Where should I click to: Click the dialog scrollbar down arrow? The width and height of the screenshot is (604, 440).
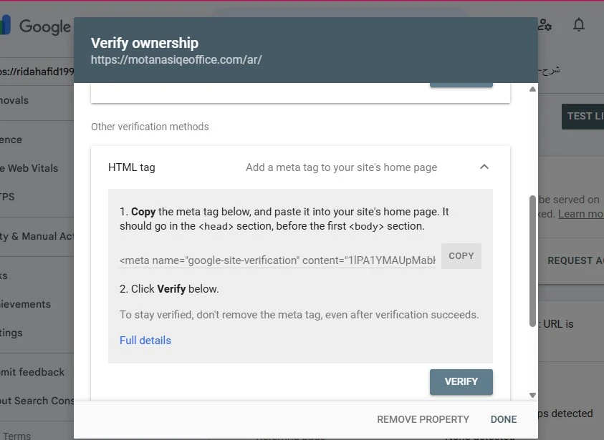pyautogui.click(x=532, y=394)
